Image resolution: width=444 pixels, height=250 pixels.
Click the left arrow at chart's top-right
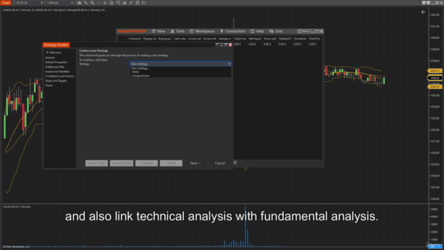423,12
